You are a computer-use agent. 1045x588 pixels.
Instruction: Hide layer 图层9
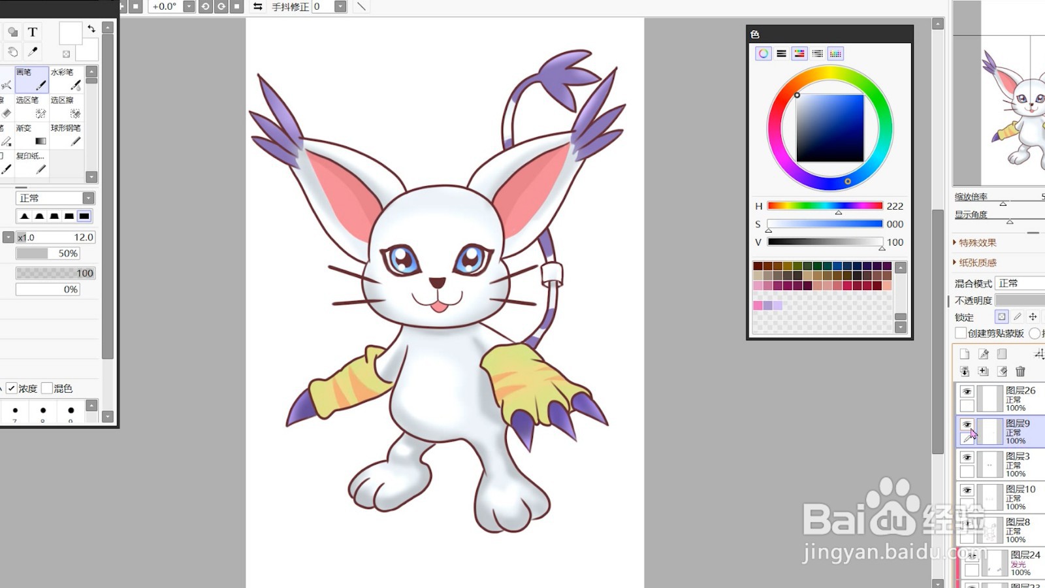[x=967, y=424]
